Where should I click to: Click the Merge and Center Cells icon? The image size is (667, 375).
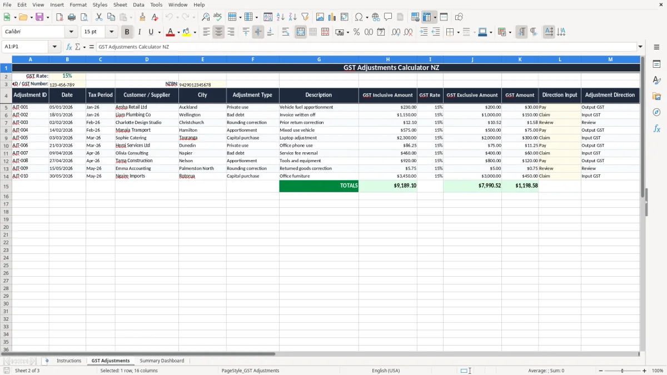301,32
